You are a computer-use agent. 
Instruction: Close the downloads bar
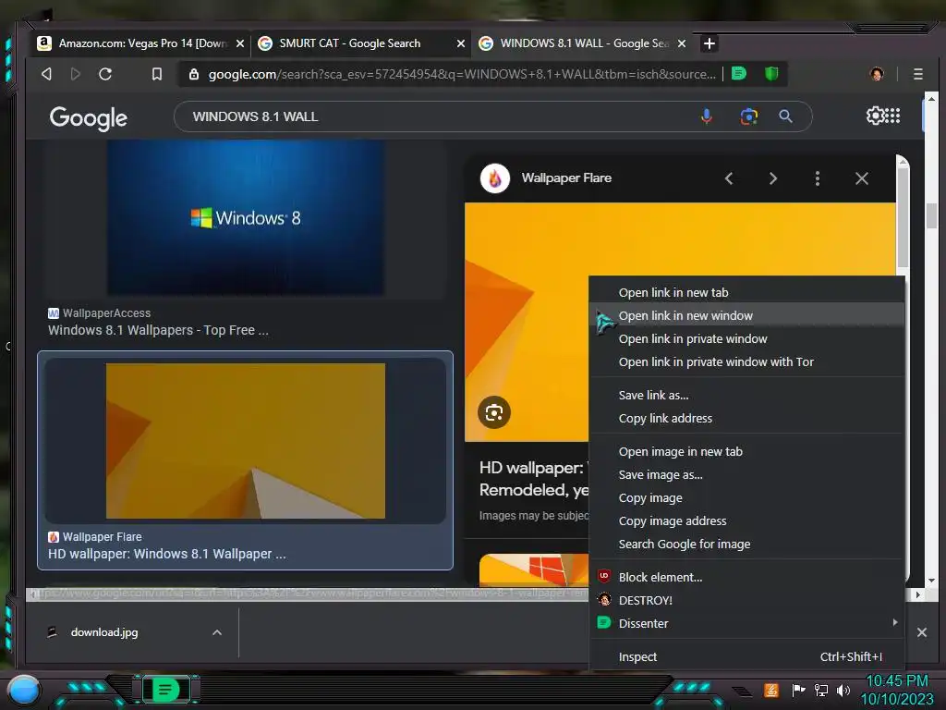tap(921, 632)
